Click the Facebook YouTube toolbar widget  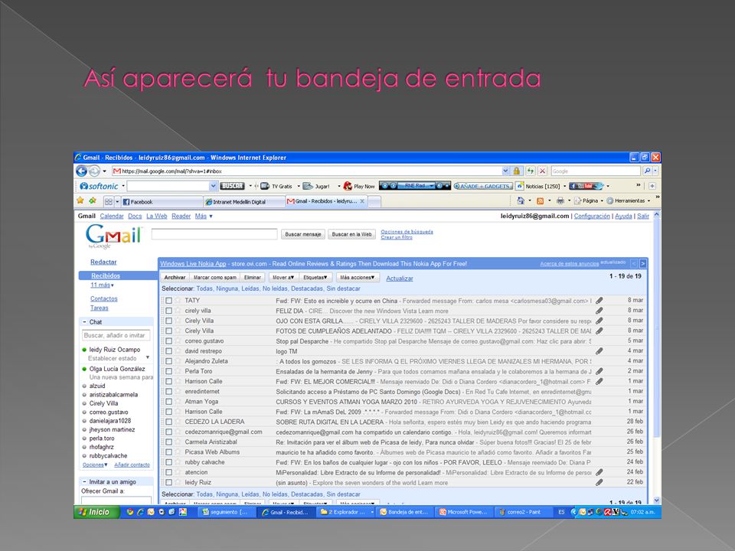pos(586,186)
